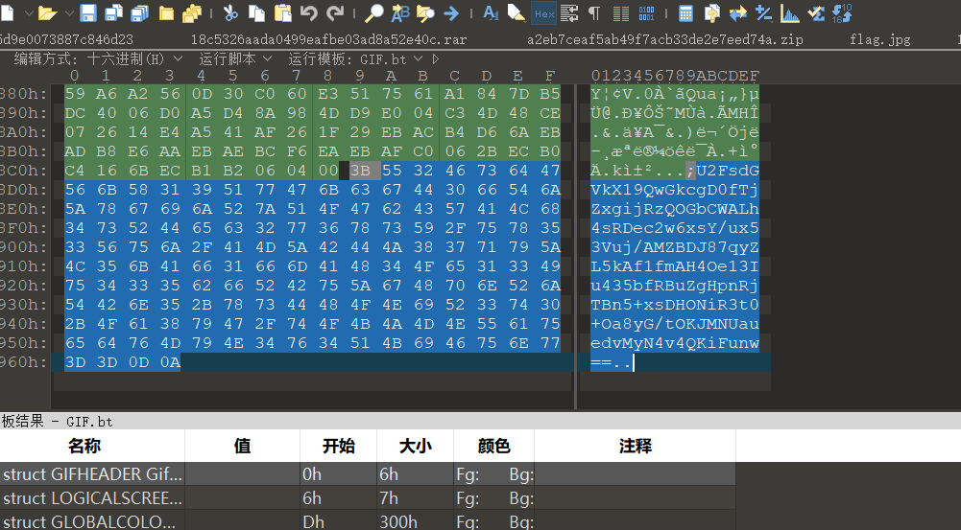Open the Histogram chart icon

coord(790,13)
